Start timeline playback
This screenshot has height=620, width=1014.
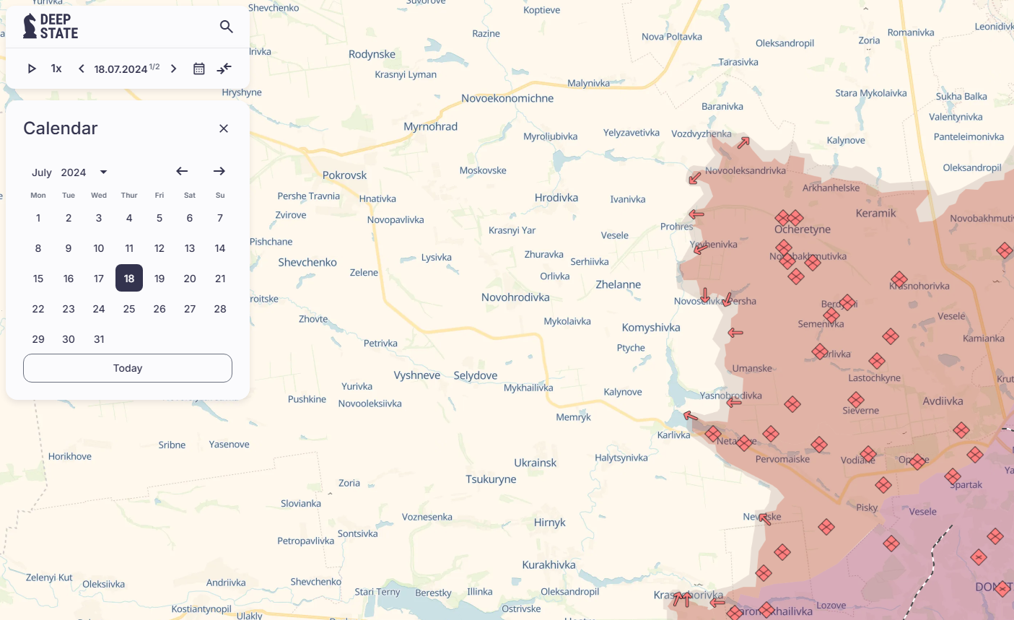[32, 69]
